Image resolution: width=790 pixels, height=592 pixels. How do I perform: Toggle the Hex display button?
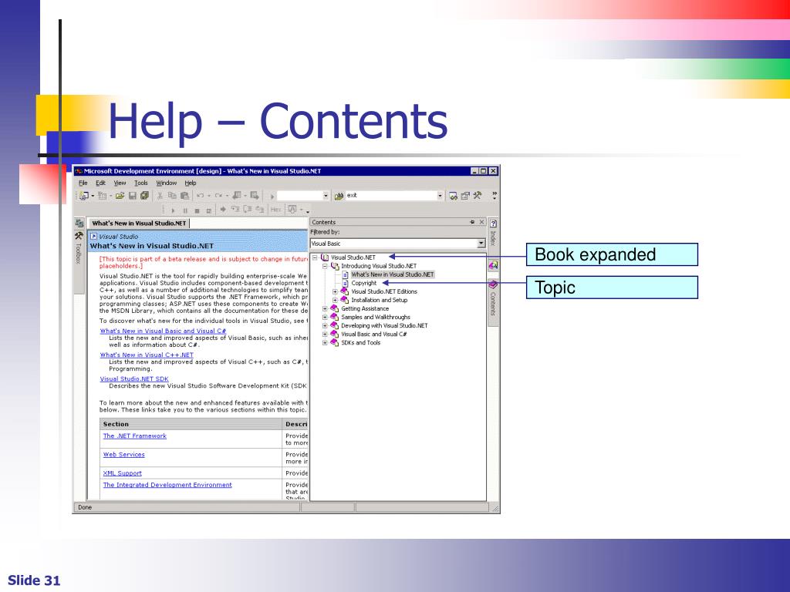click(x=275, y=210)
